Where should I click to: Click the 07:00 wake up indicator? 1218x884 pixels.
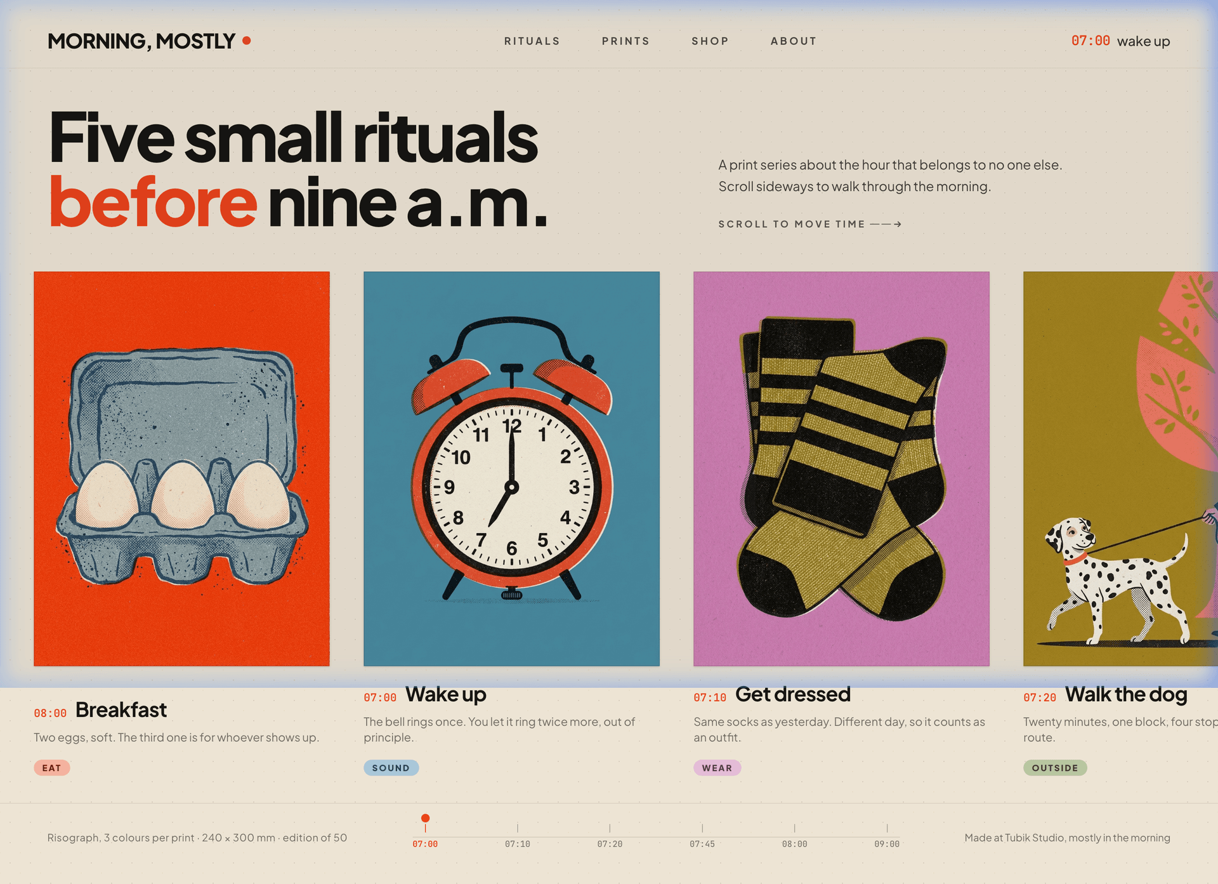click(1120, 41)
